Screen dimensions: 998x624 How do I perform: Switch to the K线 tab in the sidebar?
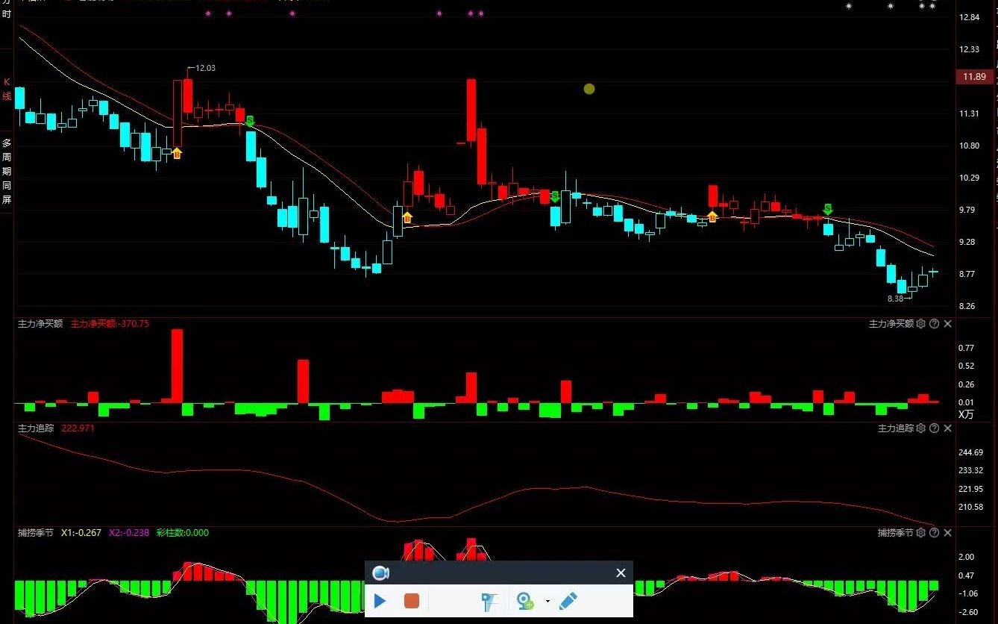7,89
